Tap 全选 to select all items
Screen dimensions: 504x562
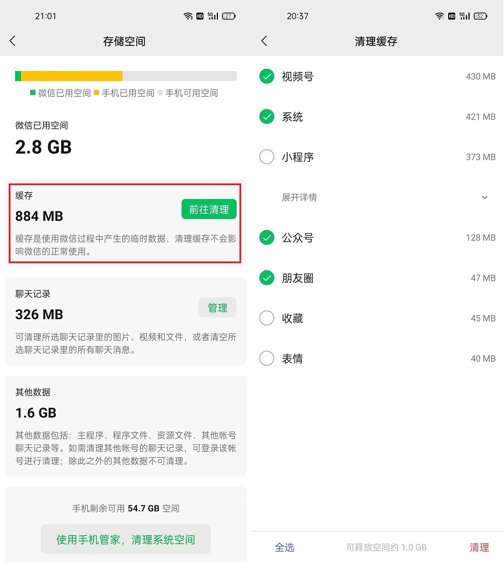(x=284, y=547)
